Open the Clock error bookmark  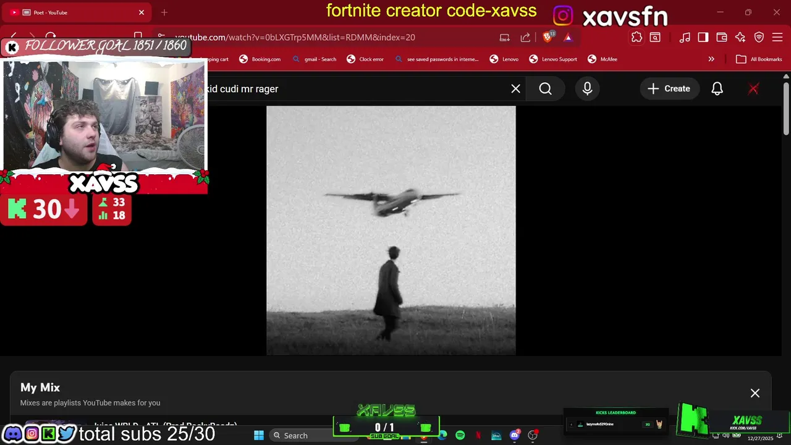pyautogui.click(x=365, y=59)
